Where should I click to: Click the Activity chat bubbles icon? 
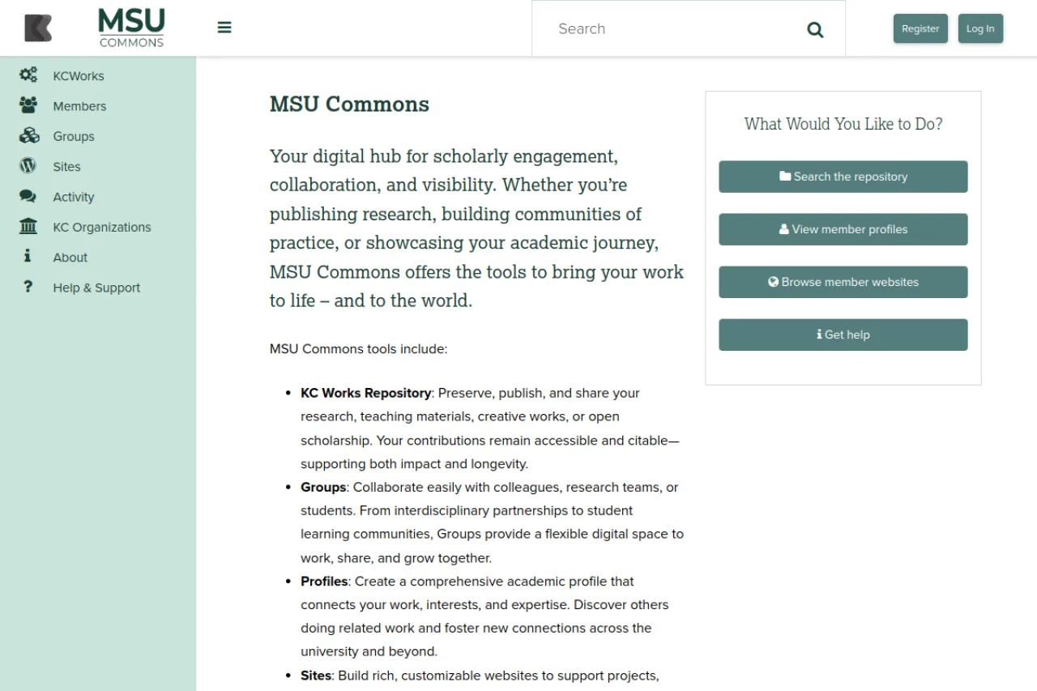point(28,197)
